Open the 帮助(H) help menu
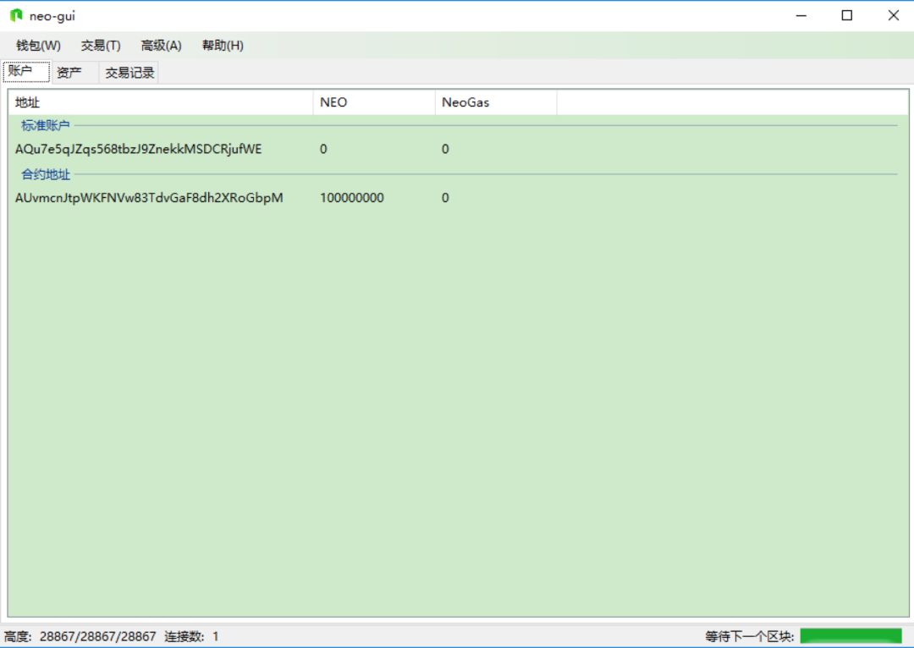This screenshot has height=648, width=914. coord(223,46)
